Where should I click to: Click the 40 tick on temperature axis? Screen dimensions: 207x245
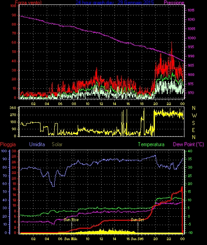[190, 151]
